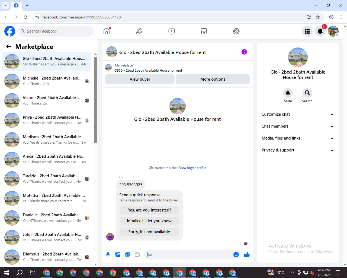Attach a photo file icon
347x278 pixels.
pos(118,255)
